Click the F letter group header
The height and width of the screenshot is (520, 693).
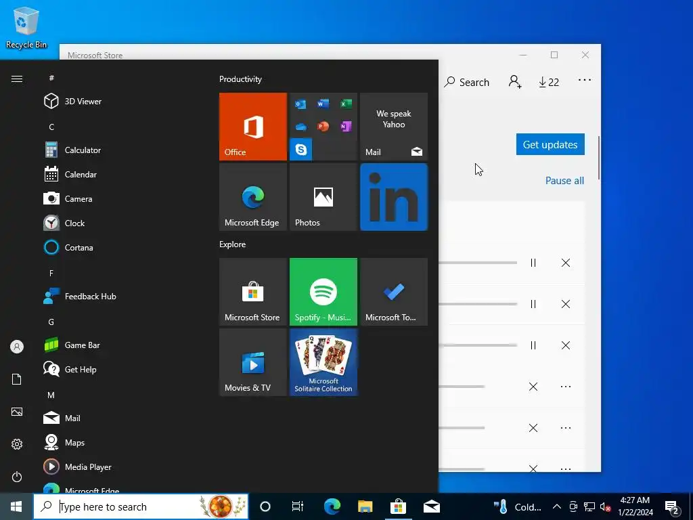51,274
